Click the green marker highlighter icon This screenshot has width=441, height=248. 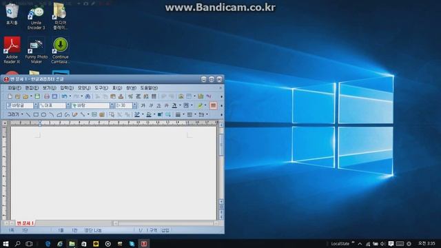pos(200,105)
